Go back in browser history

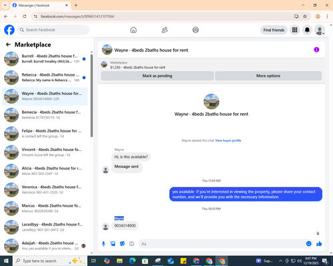coord(6,17)
